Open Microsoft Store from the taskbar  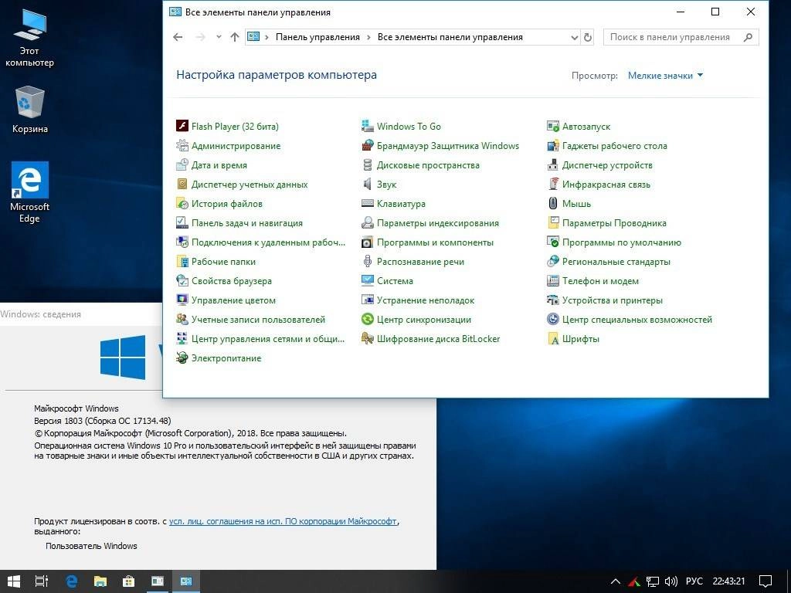pos(129,581)
